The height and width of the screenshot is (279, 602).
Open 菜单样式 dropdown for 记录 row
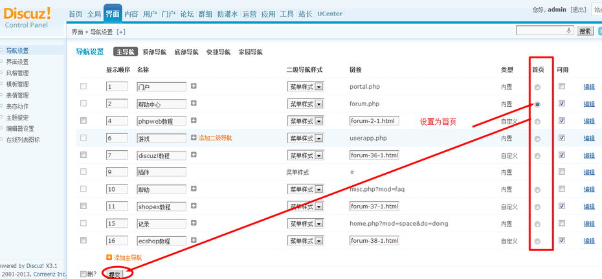pos(306,223)
